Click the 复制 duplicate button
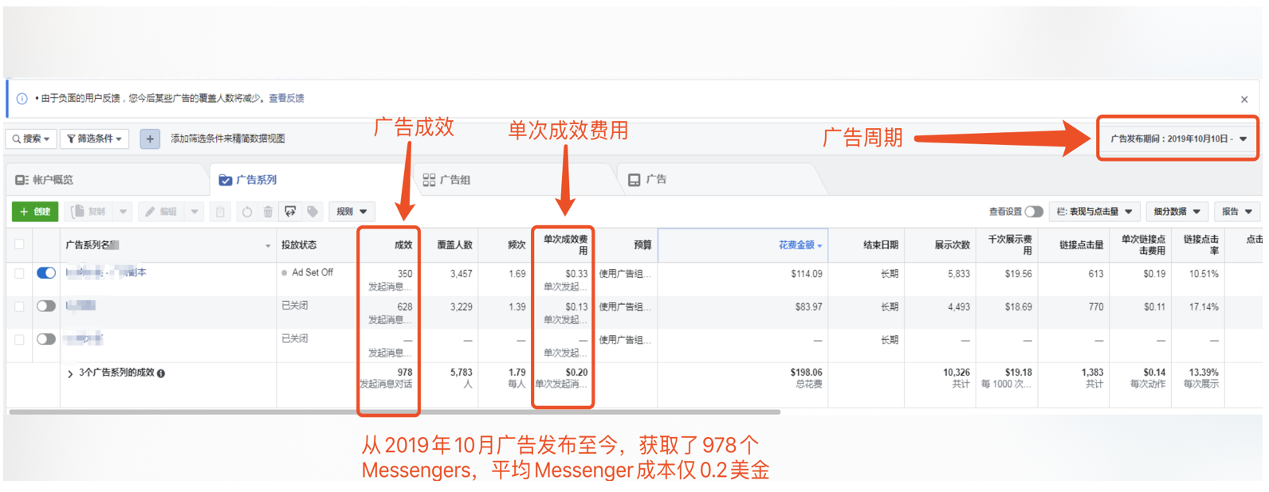Image resolution: width=1269 pixels, height=492 pixels. tap(90, 212)
